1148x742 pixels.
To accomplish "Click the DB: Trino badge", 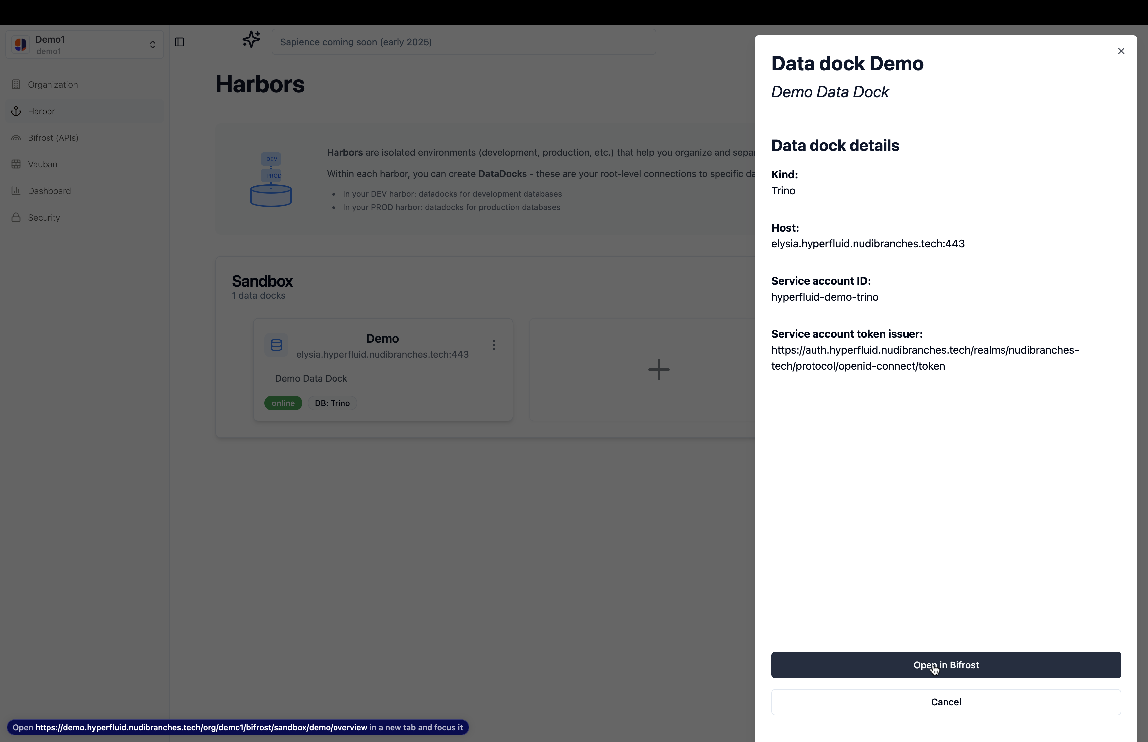I will 333,403.
